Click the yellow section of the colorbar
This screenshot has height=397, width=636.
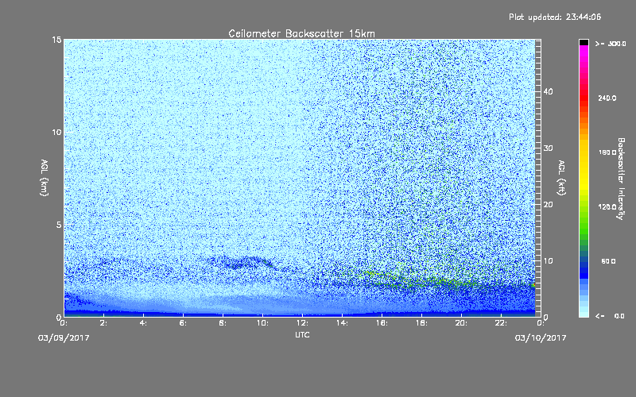(584, 166)
